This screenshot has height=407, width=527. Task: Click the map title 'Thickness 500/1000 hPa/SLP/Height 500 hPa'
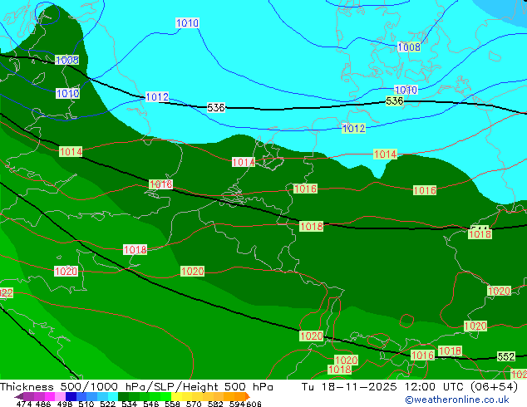(136, 386)
